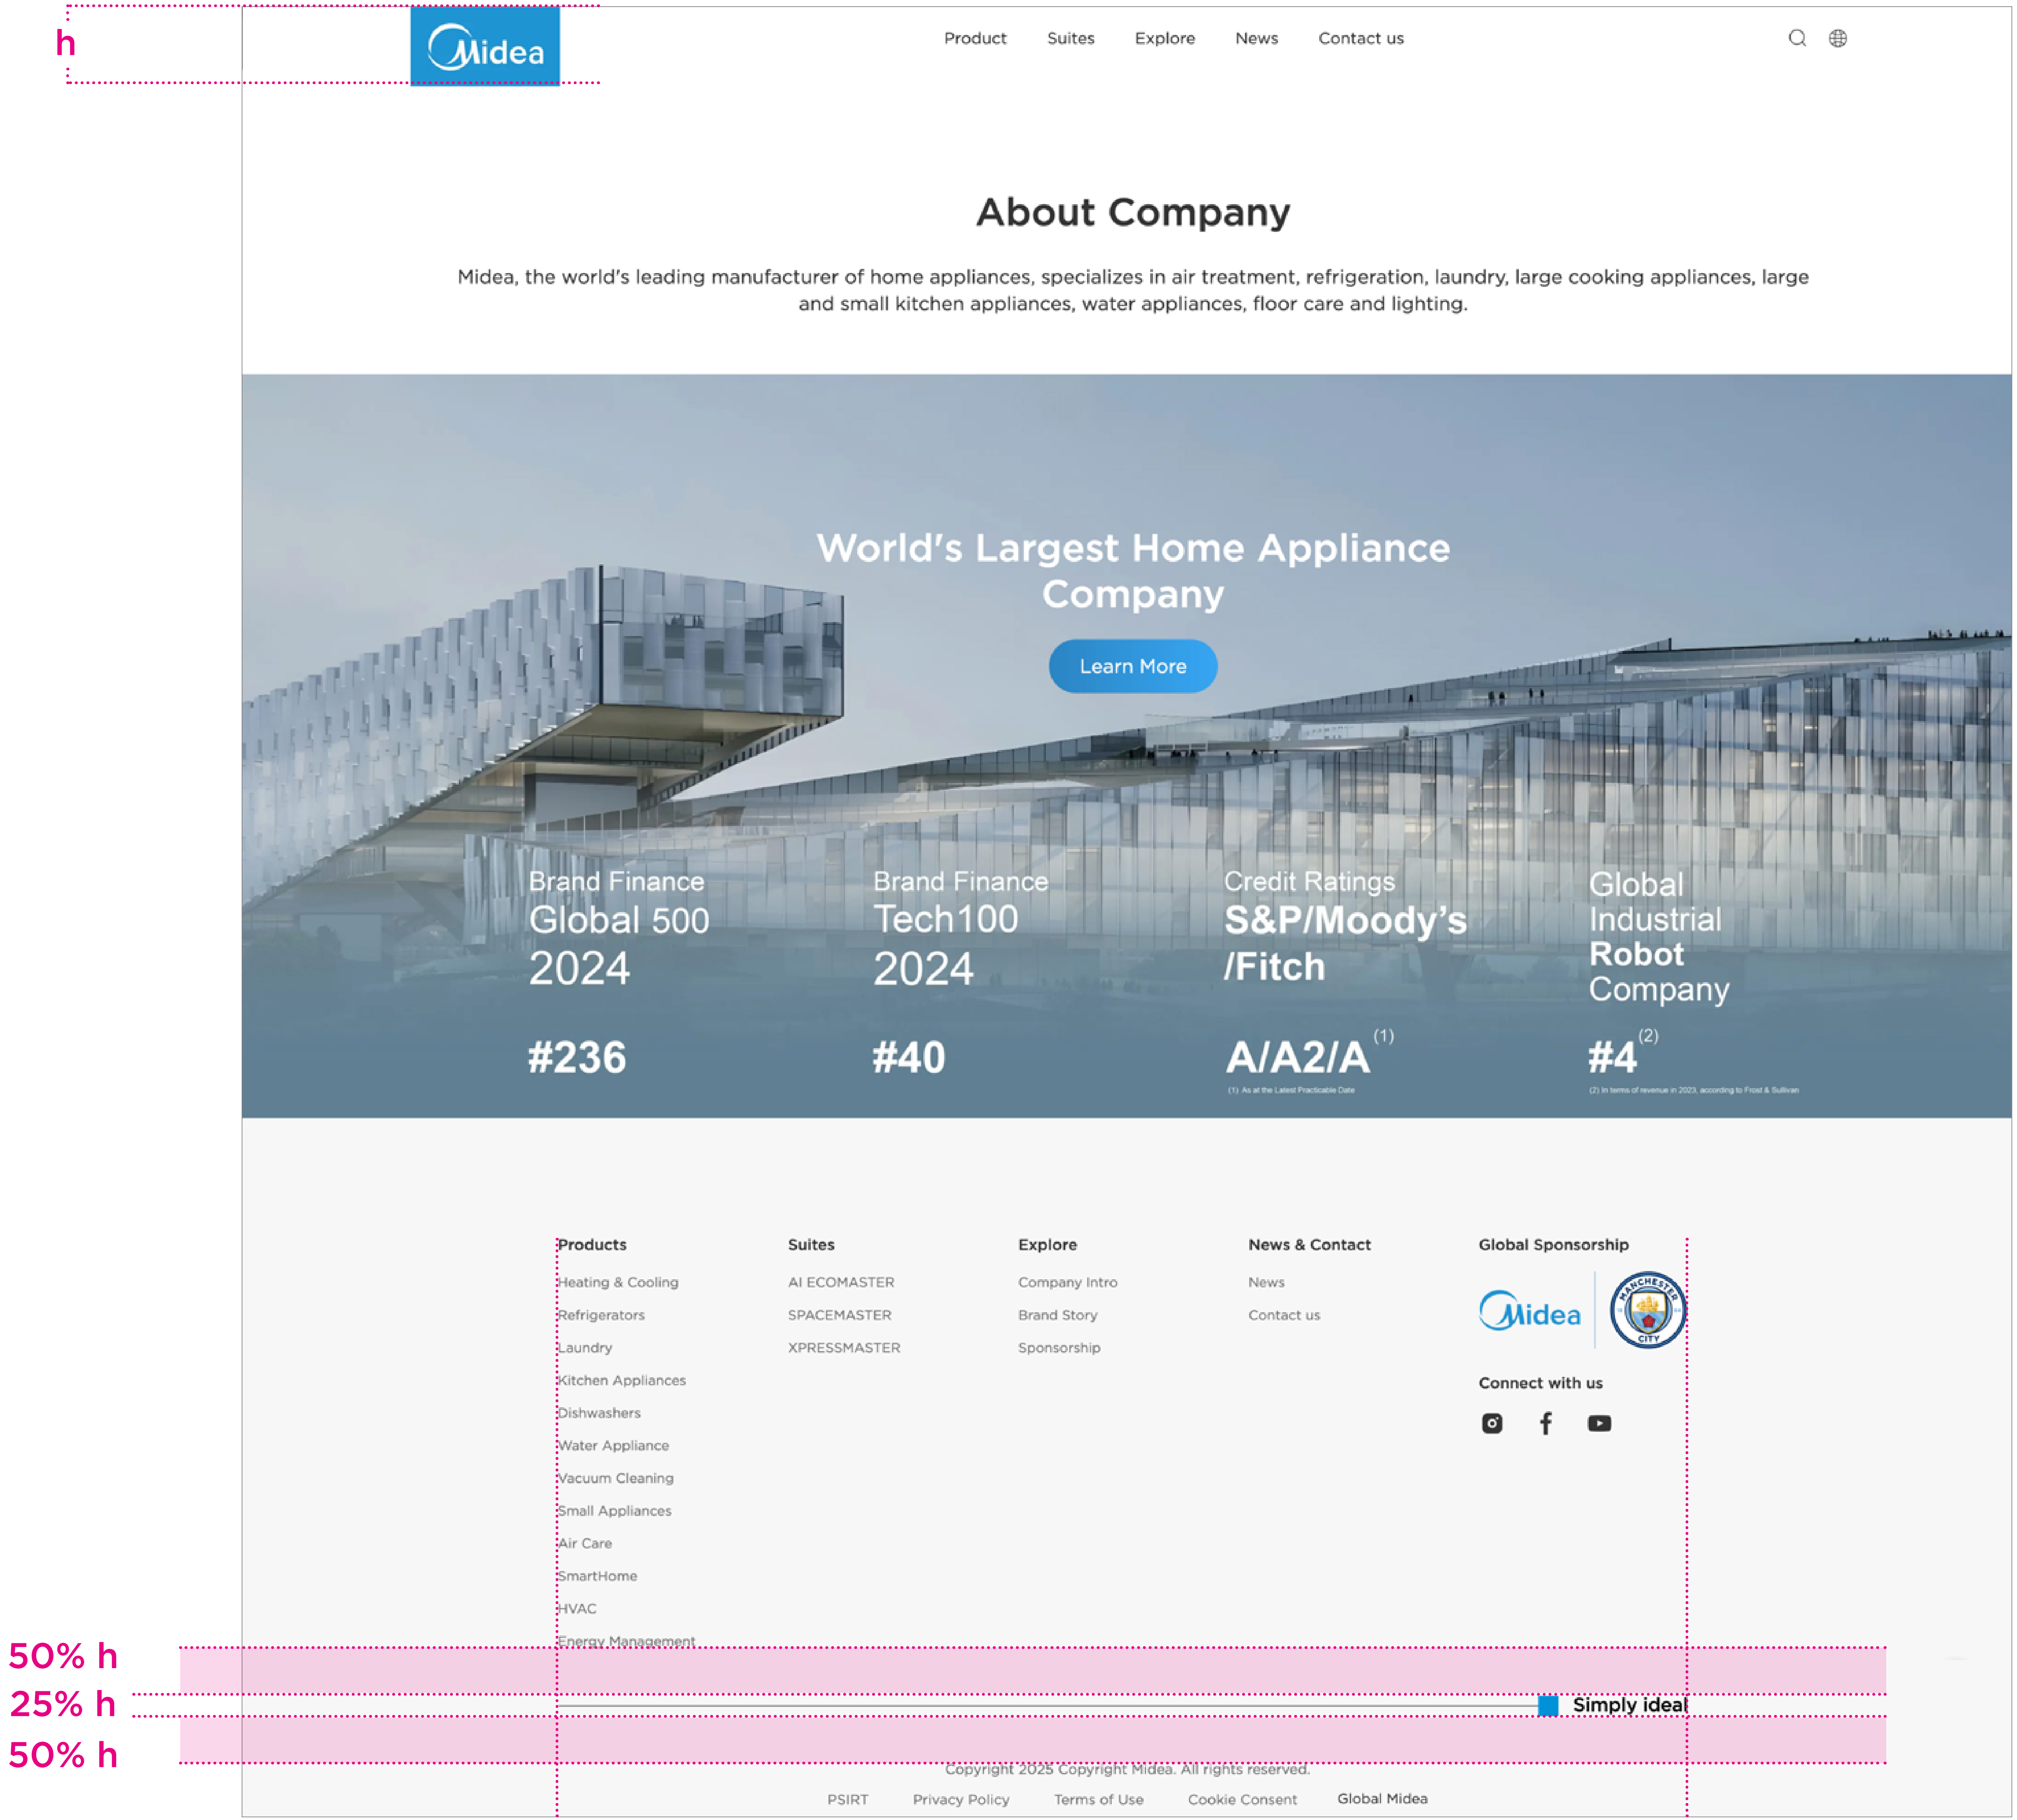The height and width of the screenshot is (1820, 2017).
Task: Open the Suites navigation item
Action: pos(1071,38)
